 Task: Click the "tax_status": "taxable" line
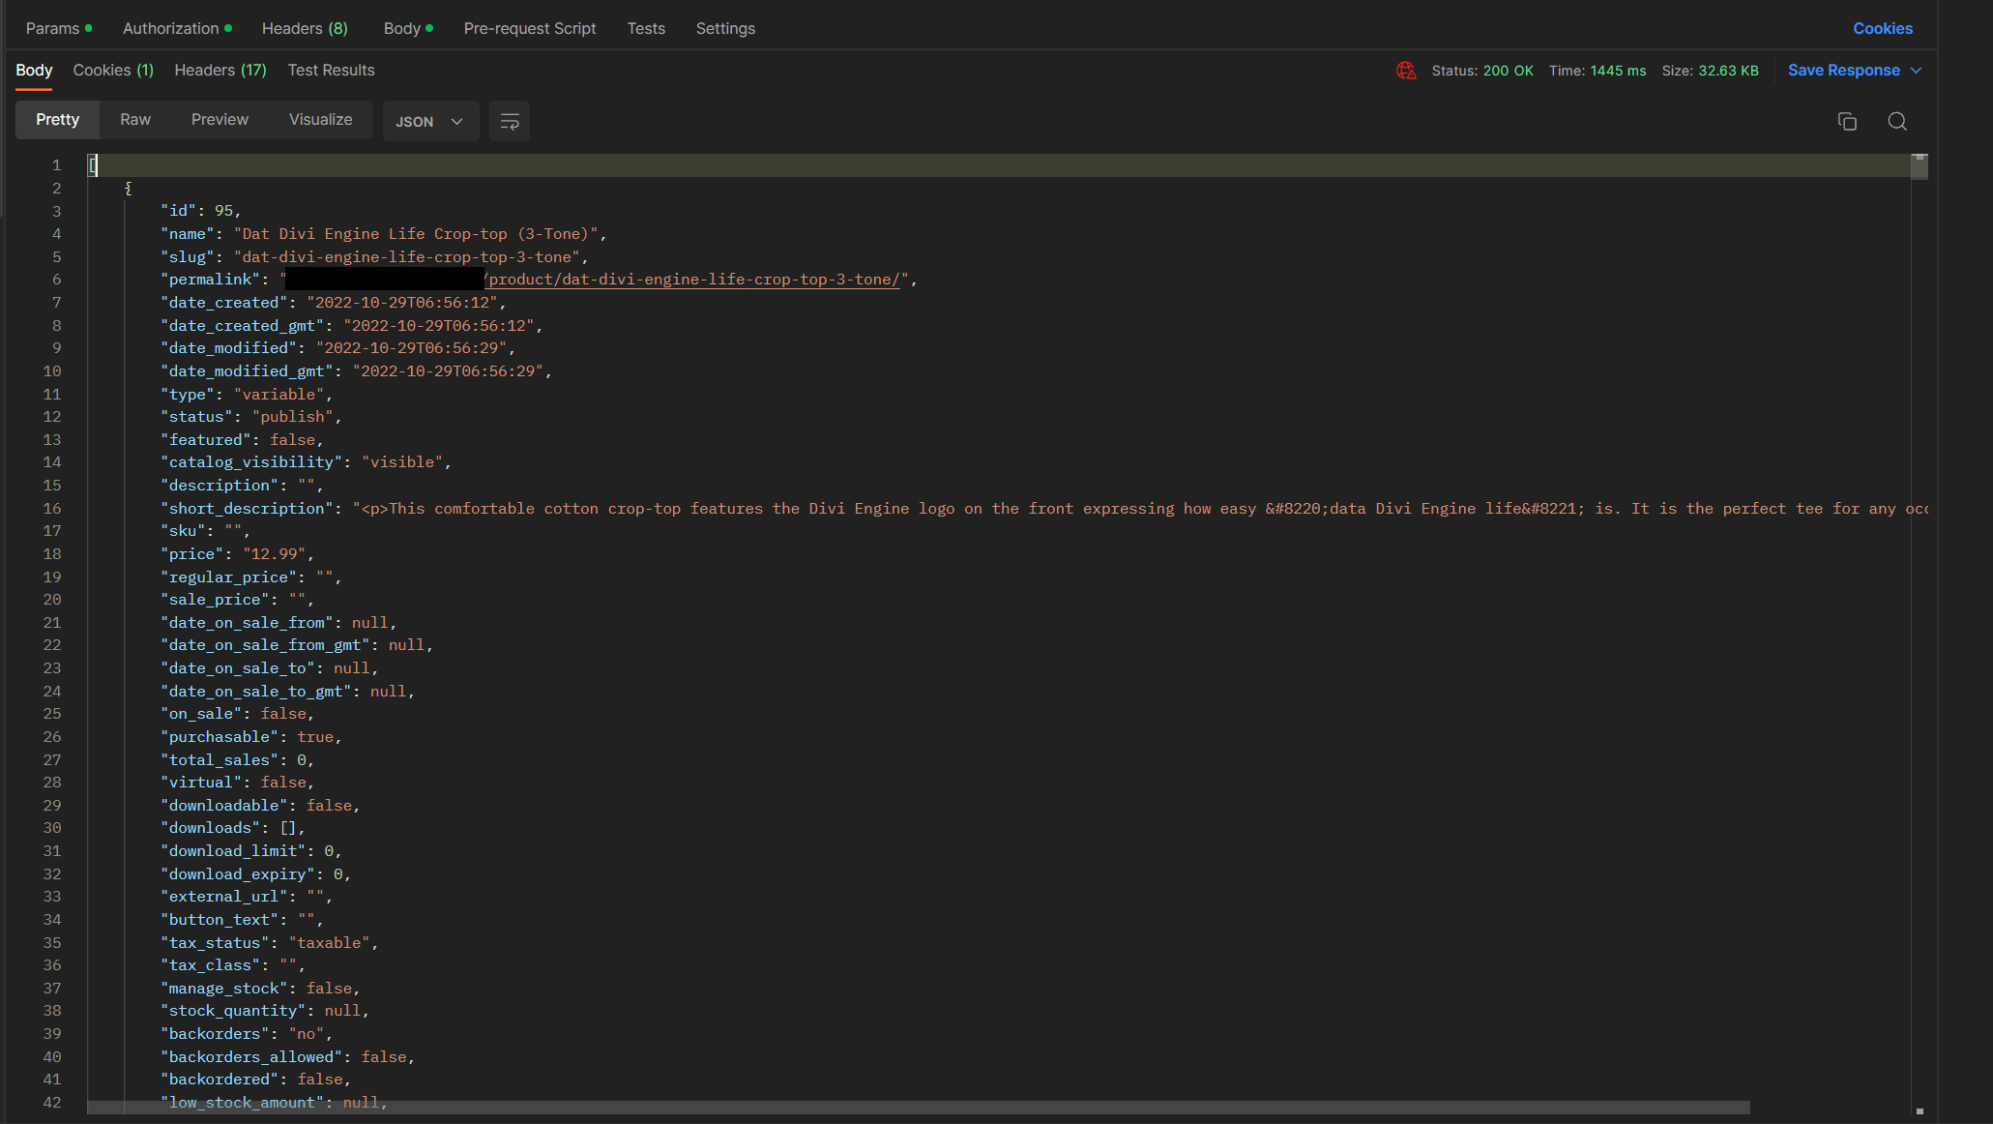tap(269, 943)
